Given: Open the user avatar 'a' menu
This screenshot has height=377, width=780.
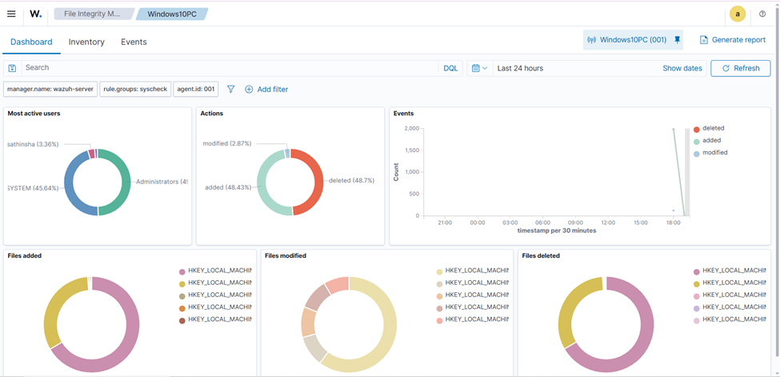Looking at the screenshot, I should (x=738, y=14).
